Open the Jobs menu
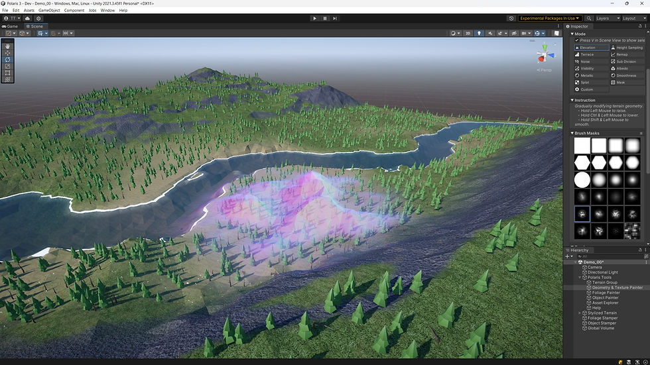The width and height of the screenshot is (650, 365). pos(92,11)
